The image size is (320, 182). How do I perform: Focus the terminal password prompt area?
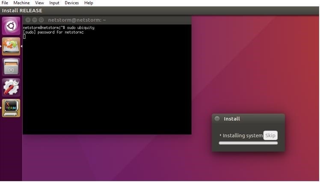point(53,32)
